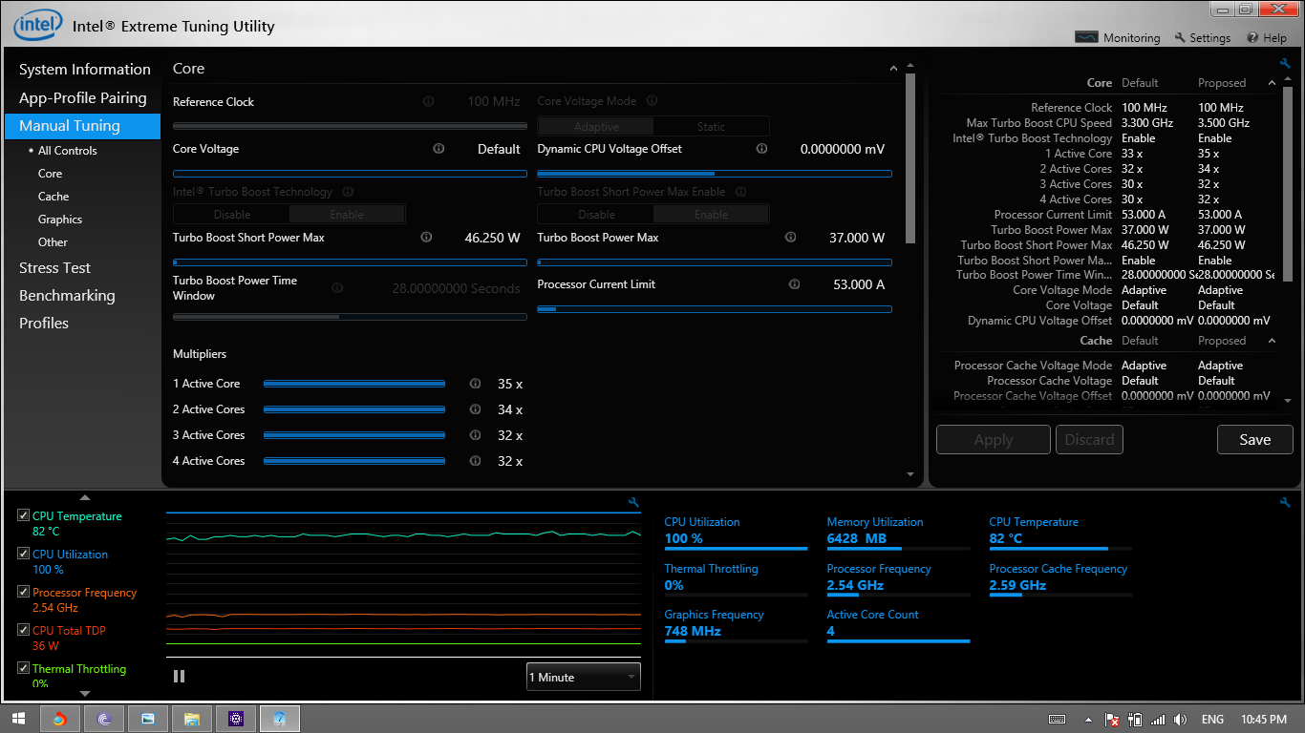
Task: Open App-Profile Pairing section
Action: point(82,97)
